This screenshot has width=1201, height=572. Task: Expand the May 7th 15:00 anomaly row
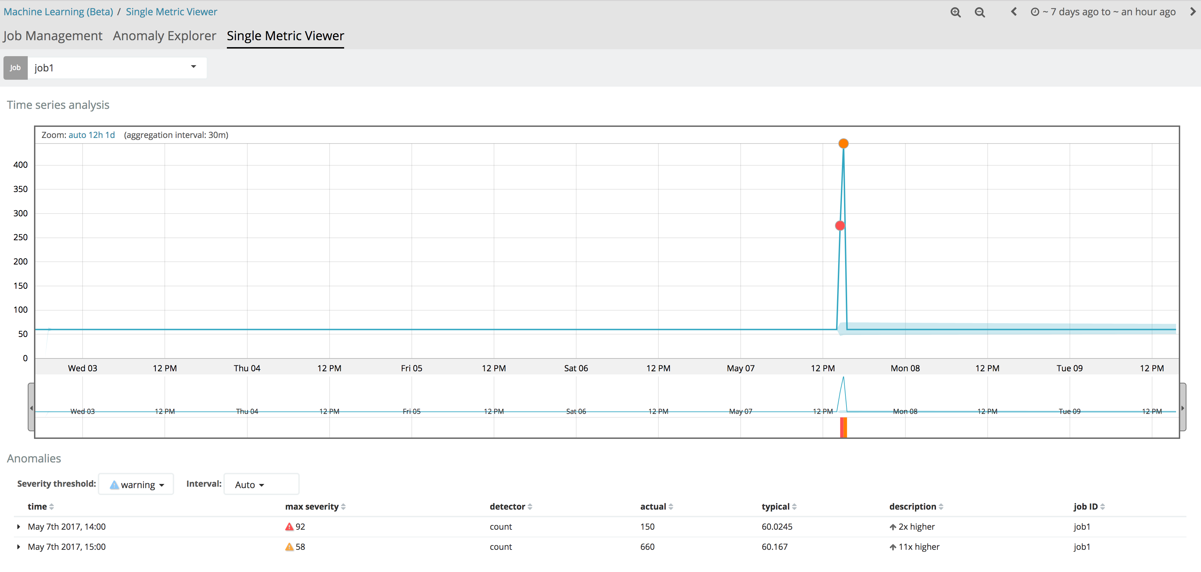tap(19, 547)
